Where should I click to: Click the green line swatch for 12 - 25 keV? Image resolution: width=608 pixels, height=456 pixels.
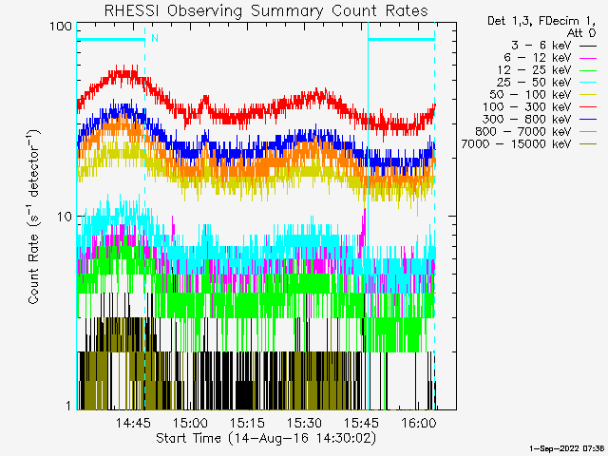click(588, 70)
